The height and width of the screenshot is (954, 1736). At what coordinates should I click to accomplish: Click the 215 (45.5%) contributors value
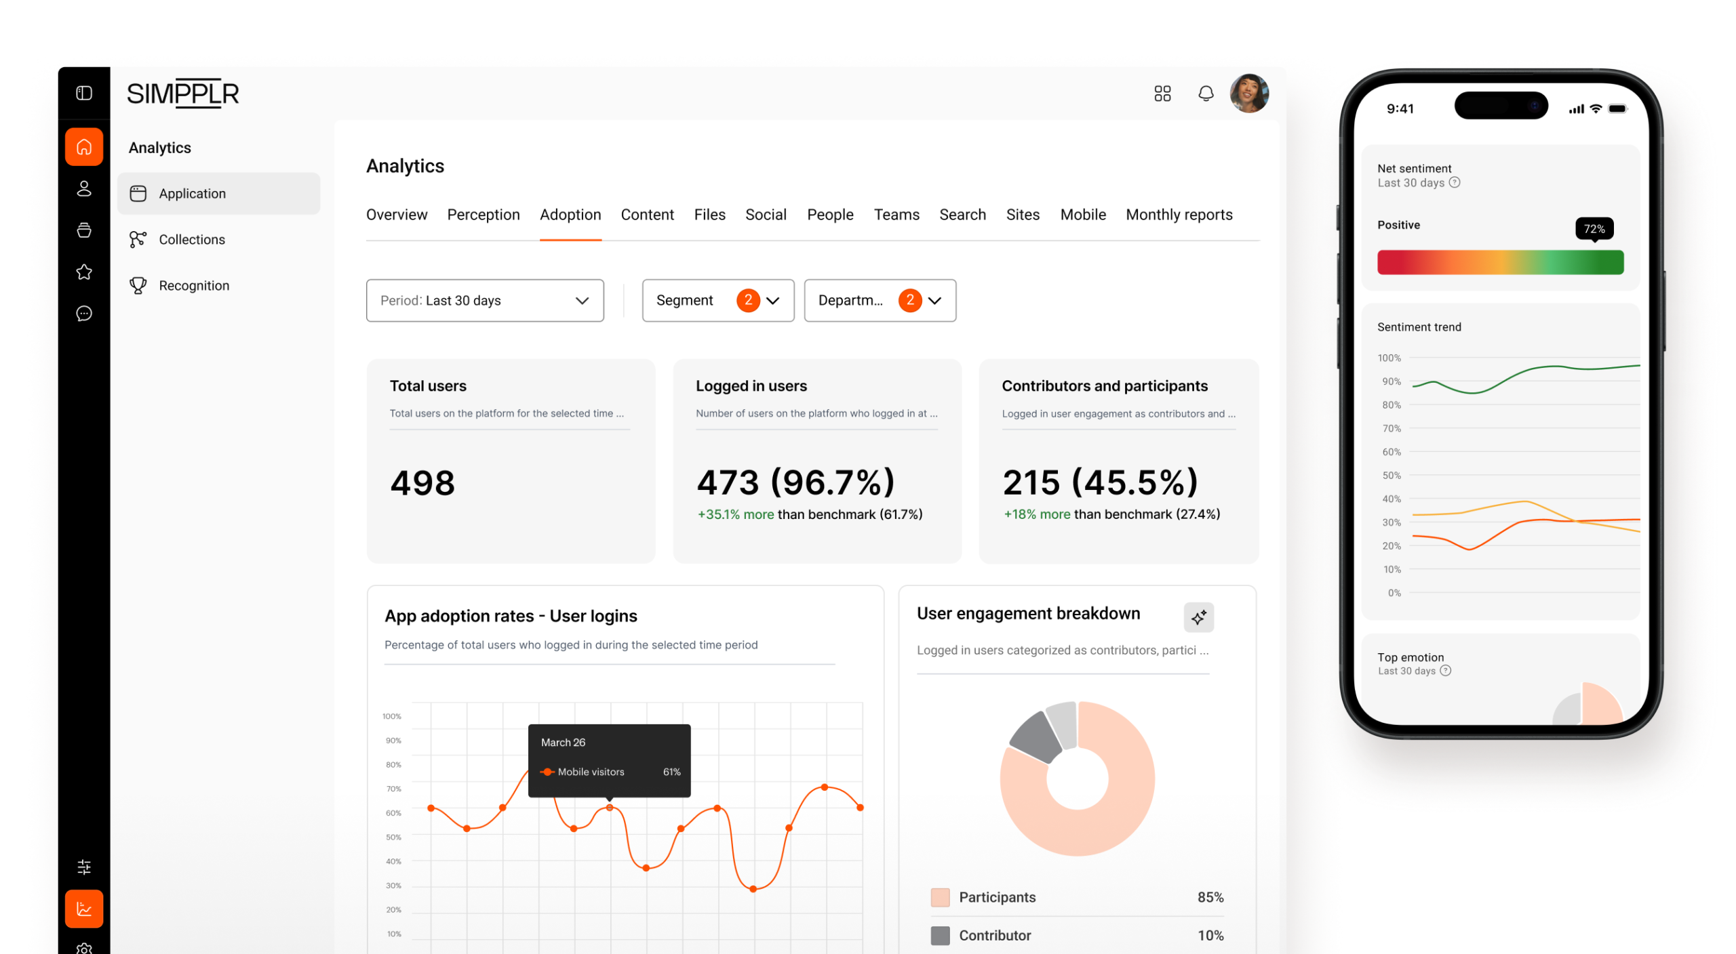[x=1100, y=482]
